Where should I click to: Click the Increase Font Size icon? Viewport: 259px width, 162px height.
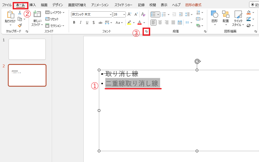(x=129, y=14)
